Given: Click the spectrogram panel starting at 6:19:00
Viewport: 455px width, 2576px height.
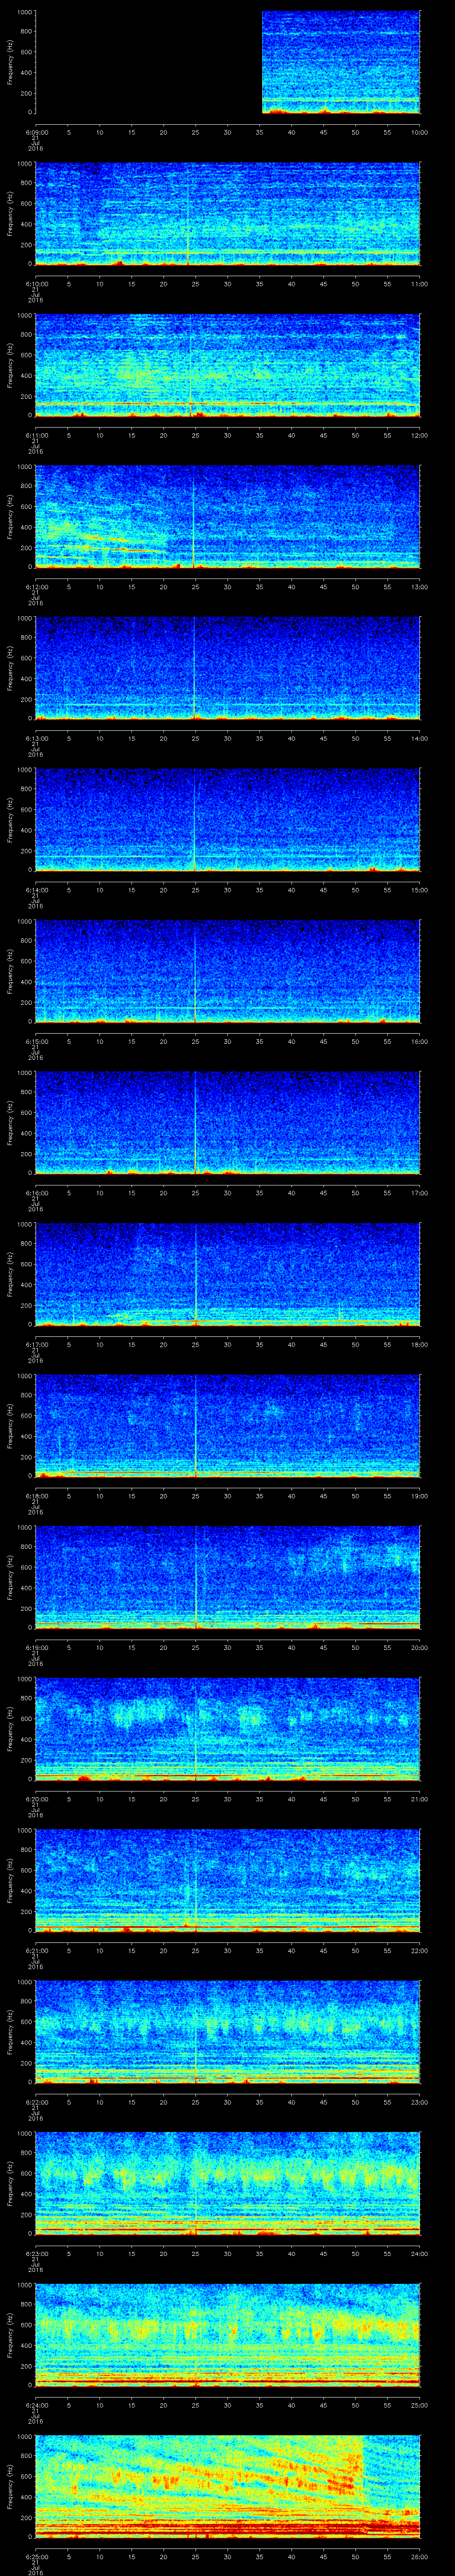Looking at the screenshot, I should point(228,1578).
